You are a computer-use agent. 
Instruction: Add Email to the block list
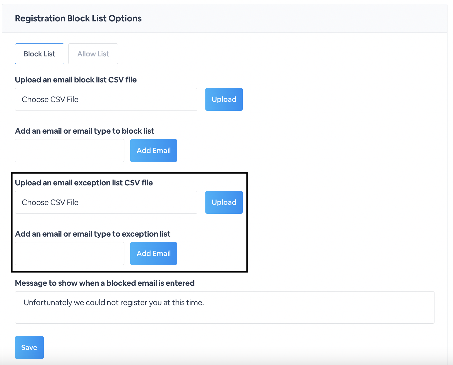[154, 150]
